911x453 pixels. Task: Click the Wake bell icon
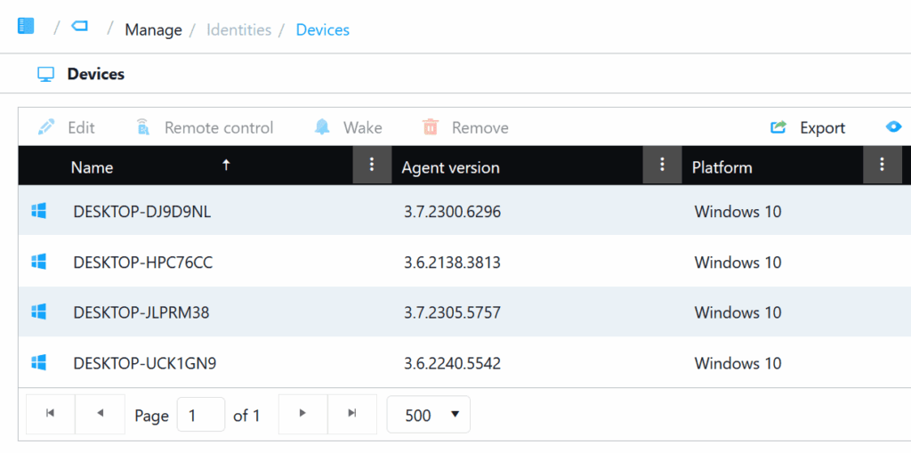point(322,127)
